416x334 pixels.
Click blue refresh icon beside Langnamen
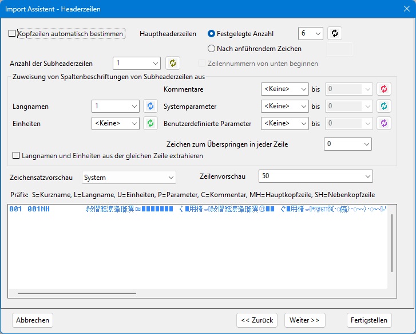pos(150,107)
